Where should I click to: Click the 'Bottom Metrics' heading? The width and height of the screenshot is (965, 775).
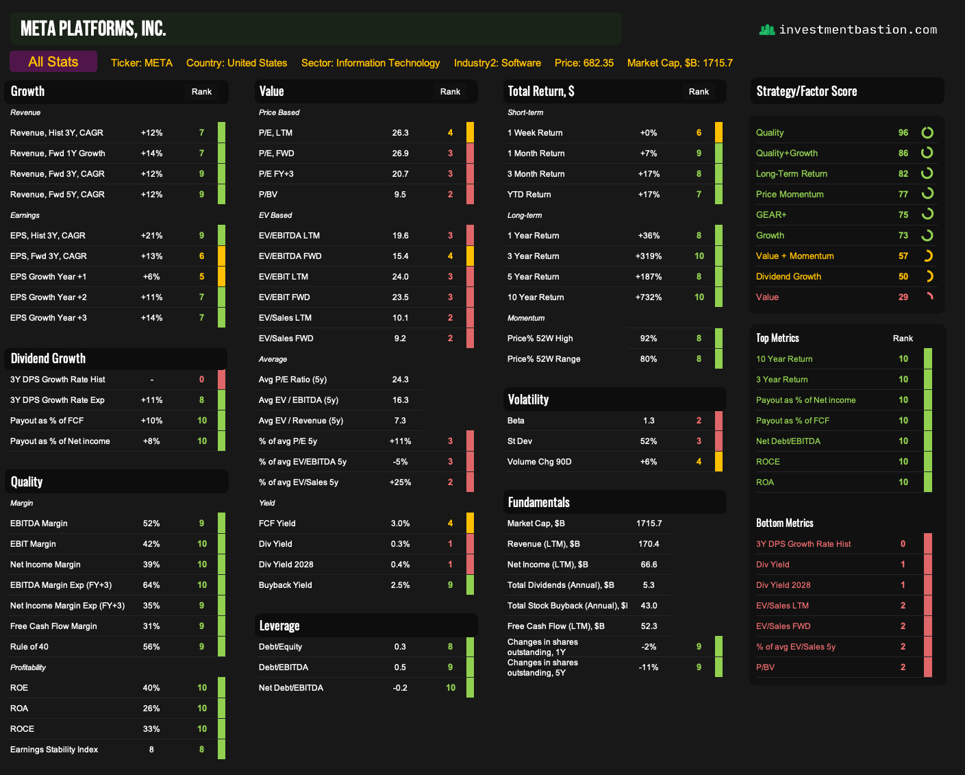click(x=785, y=523)
